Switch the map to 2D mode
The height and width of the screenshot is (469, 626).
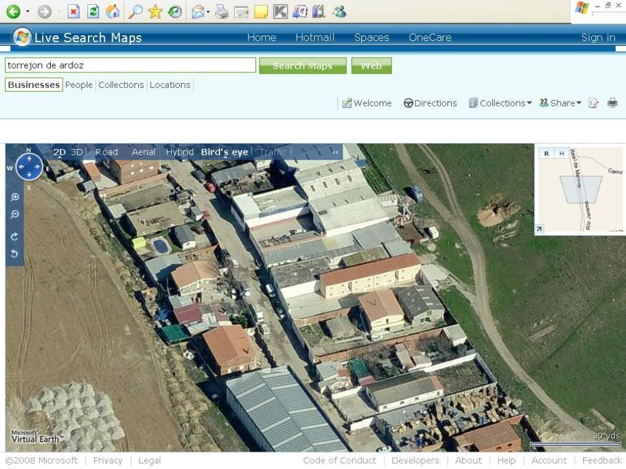point(60,152)
